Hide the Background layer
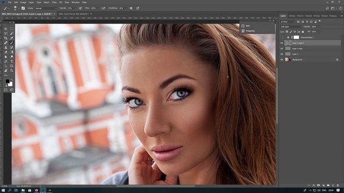This screenshot has height=193, width=344. pos(282,60)
